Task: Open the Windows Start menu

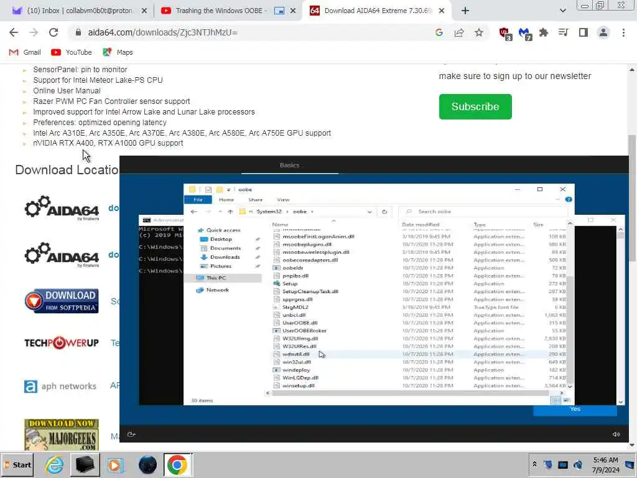Action: [17, 464]
